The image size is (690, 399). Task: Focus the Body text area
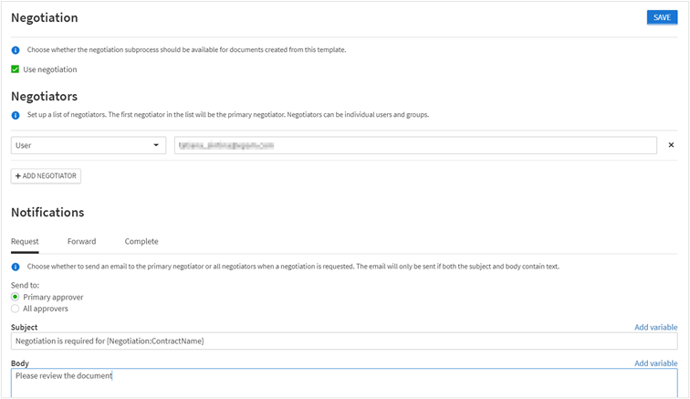click(x=344, y=383)
